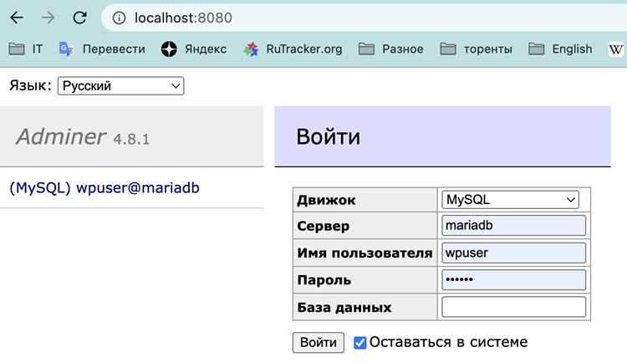Viewport: 627px width, 363px height.
Task: Click the browser forward arrow
Action: click(x=48, y=18)
